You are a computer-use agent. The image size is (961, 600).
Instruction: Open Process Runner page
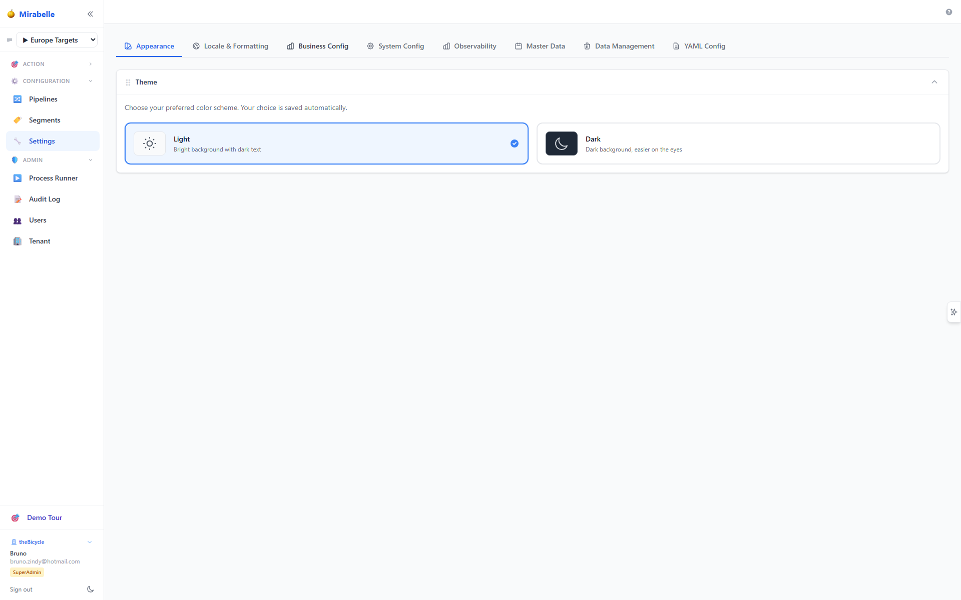[x=53, y=178]
